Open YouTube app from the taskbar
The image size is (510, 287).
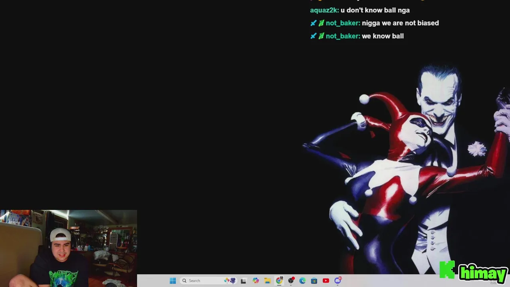[326, 281]
